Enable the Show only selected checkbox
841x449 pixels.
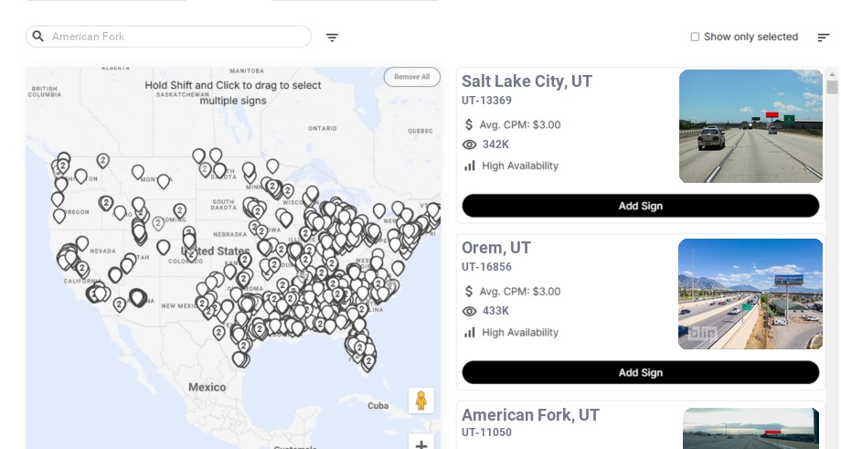[x=695, y=37]
